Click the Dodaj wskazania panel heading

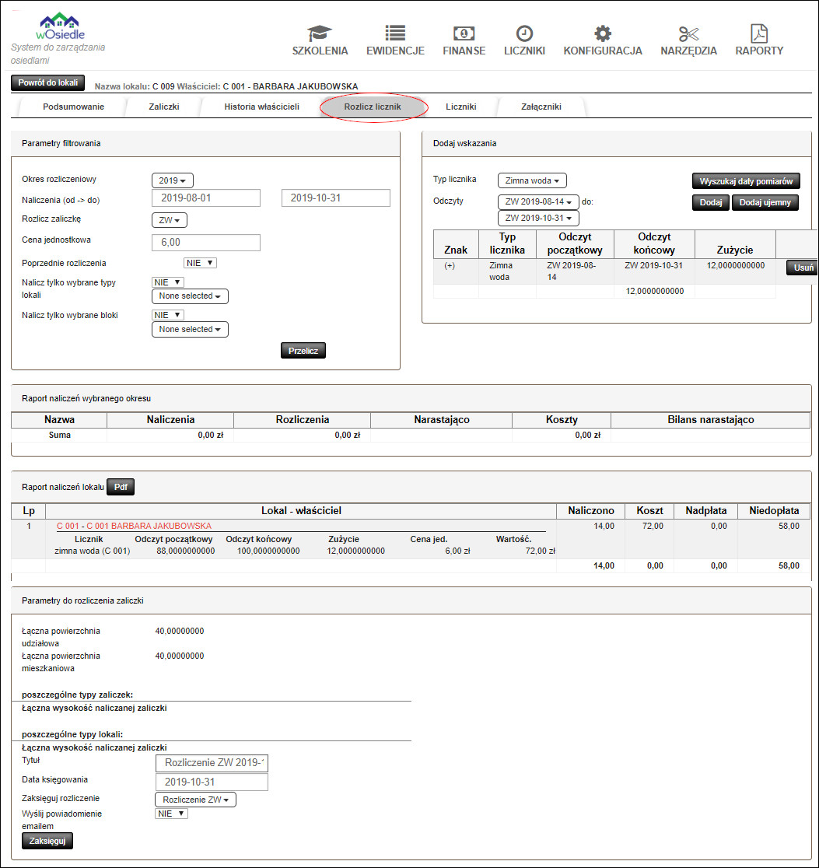pos(464,143)
